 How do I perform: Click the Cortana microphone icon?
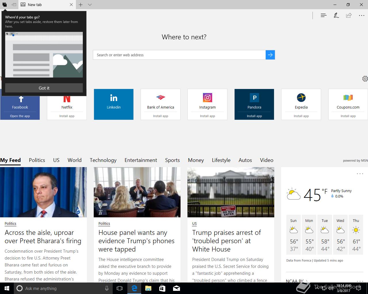[107, 288]
